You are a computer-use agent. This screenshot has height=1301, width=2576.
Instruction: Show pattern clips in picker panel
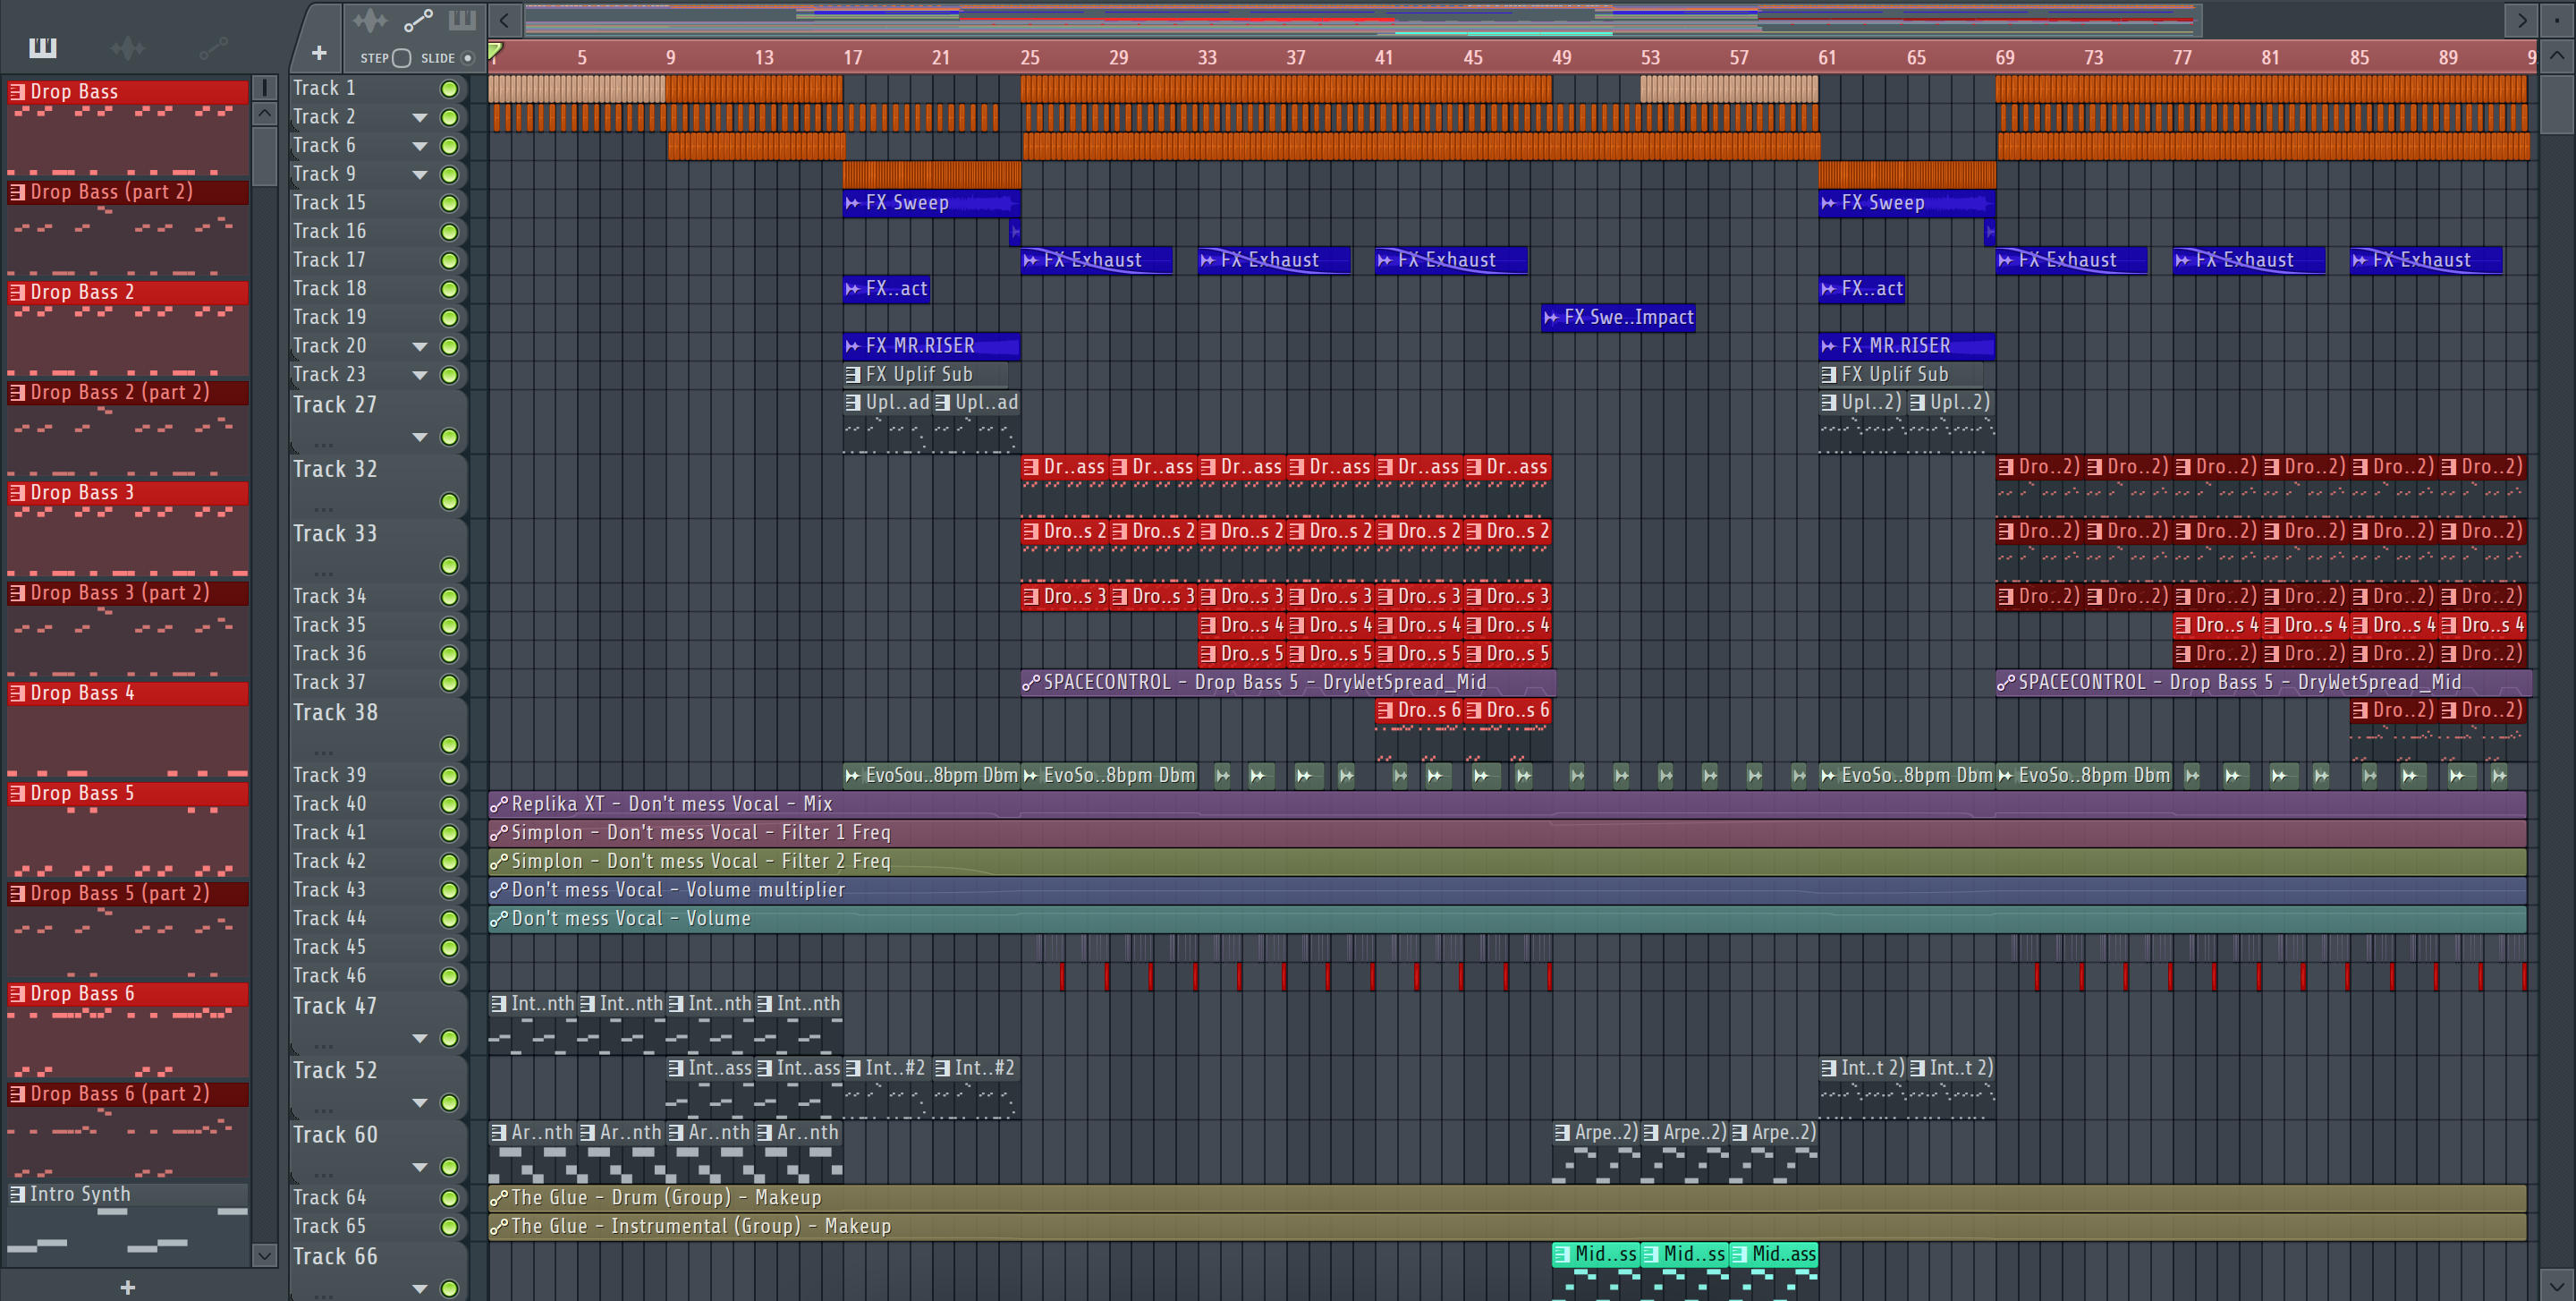43,47
